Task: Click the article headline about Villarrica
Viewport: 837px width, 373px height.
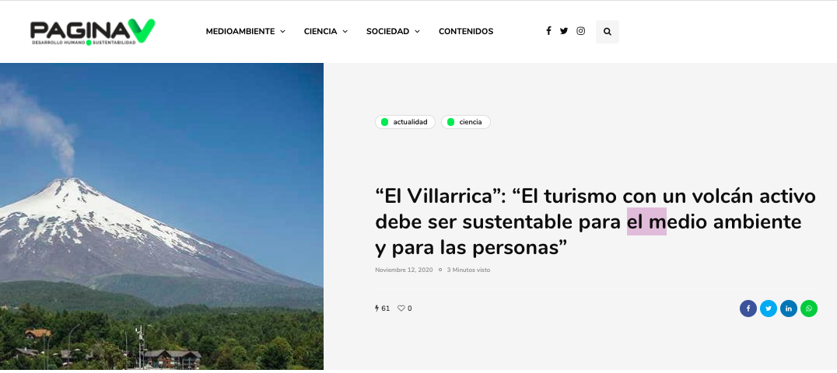Action: pos(596,221)
